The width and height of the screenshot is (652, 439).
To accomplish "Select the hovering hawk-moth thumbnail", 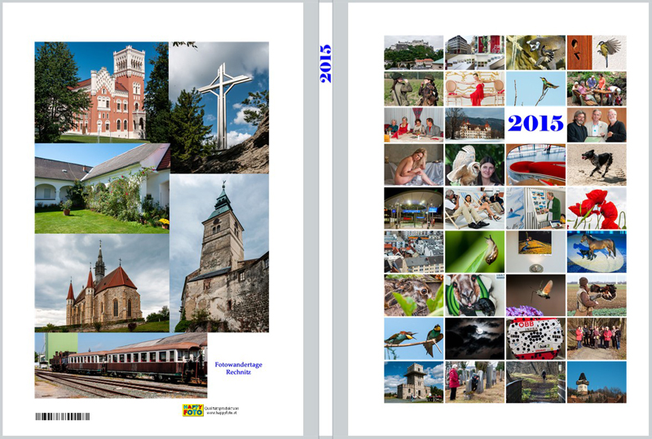I will 535,295.
